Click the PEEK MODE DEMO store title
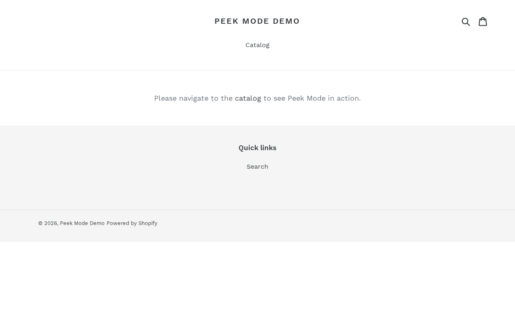 tap(257, 21)
